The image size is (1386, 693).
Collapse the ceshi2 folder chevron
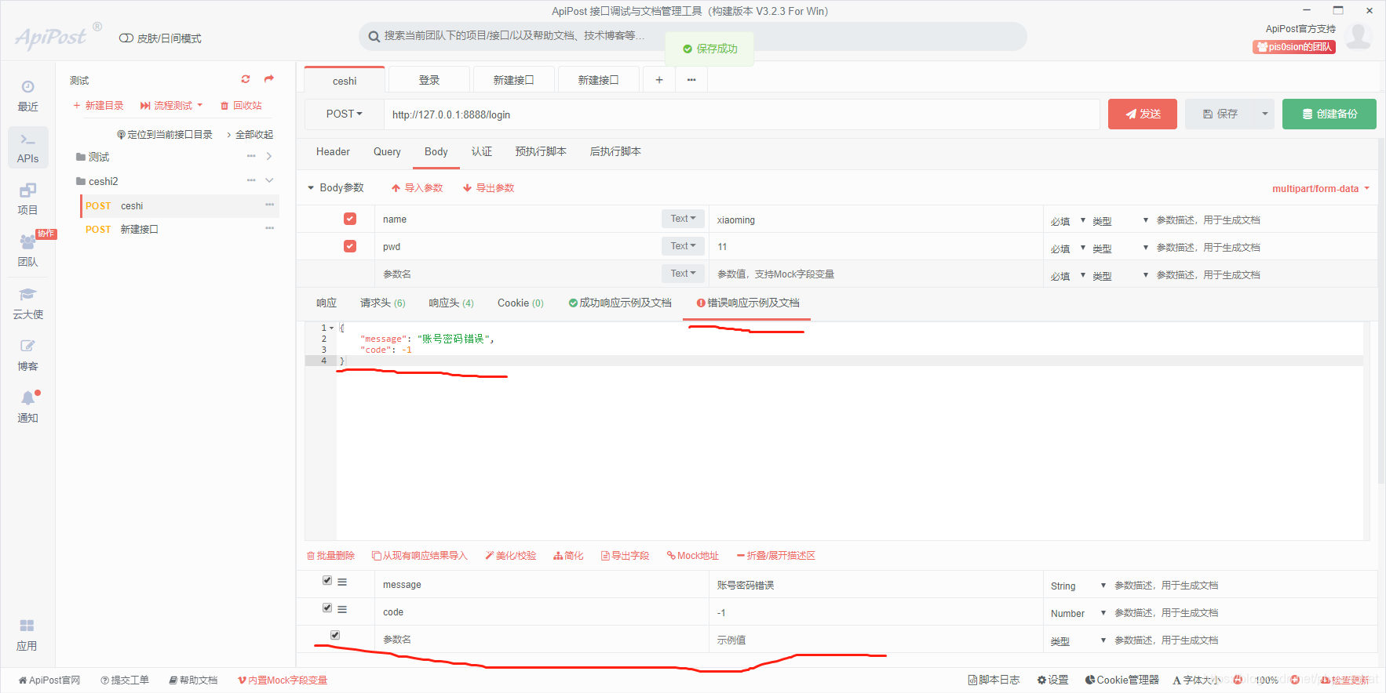[269, 180]
